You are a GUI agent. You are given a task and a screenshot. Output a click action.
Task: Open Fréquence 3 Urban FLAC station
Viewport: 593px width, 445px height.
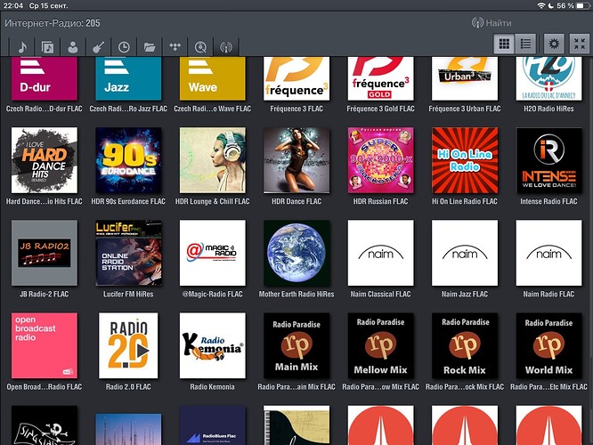click(x=465, y=78)
